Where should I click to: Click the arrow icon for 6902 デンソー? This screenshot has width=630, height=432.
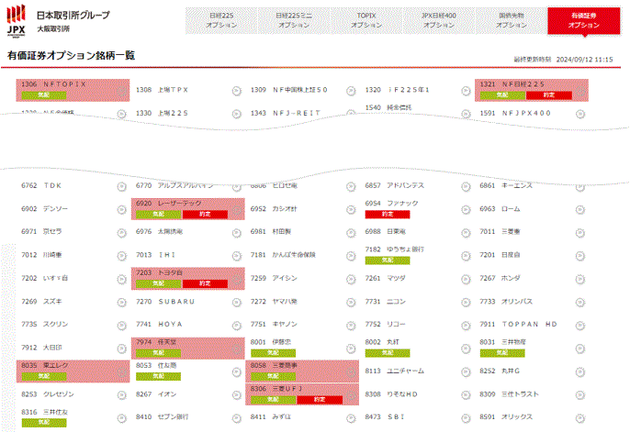122,210
